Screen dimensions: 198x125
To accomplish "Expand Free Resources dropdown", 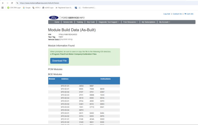I will (x=130, y=22).
